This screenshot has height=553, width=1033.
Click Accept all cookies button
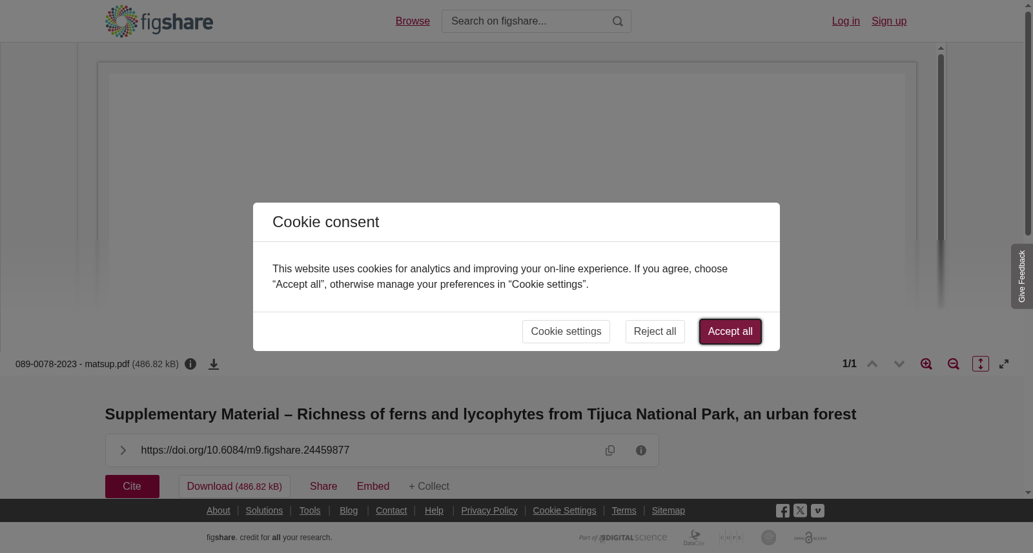[x=730, y=332]
